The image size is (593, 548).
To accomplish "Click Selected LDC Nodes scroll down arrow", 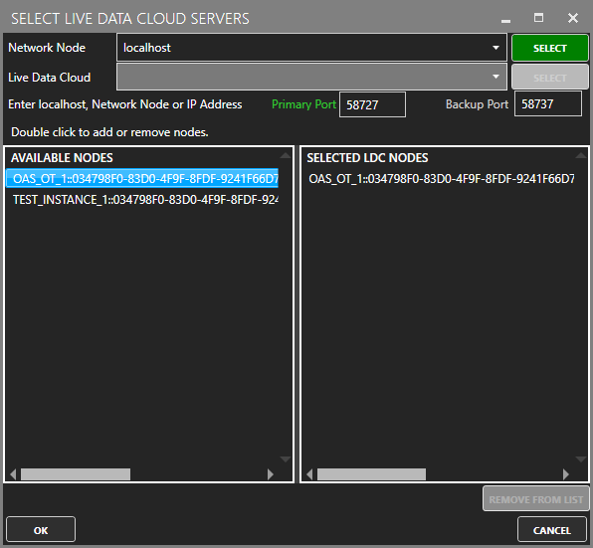I will coord(581,459).
